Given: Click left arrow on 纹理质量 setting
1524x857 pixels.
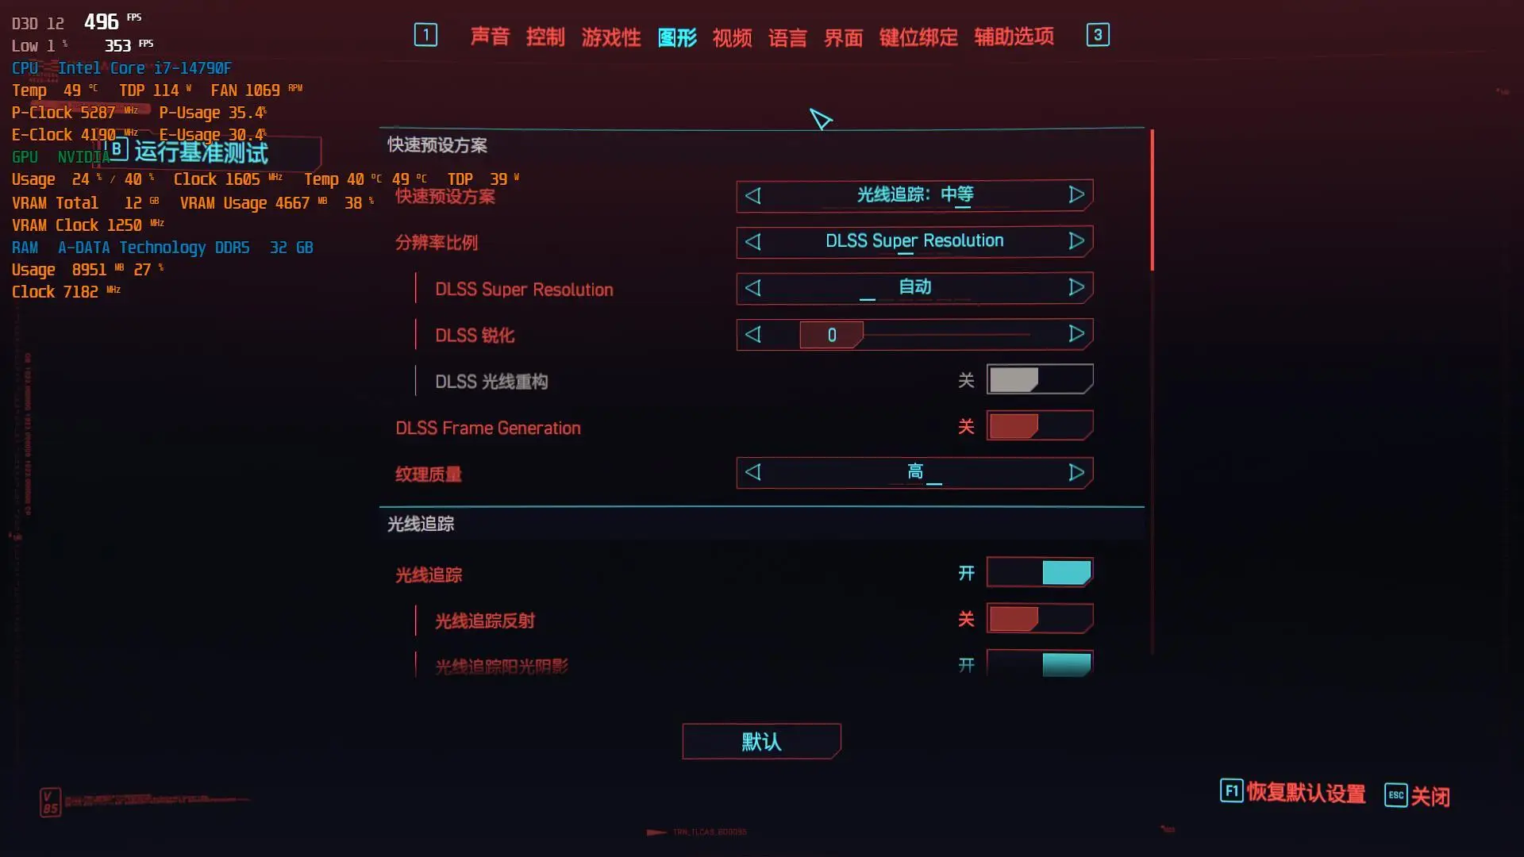Looking at the screenshot, I should click(753, 473).
